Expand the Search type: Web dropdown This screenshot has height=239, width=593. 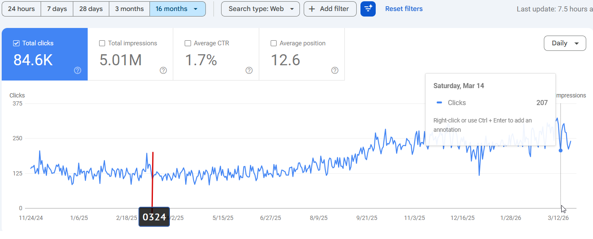260,9
